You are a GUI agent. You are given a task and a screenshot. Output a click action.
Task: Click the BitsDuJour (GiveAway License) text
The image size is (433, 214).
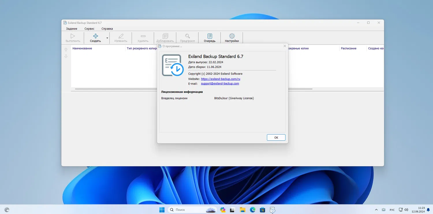(x=234, y=98)
